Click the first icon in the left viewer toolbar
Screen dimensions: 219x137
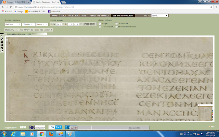2,36
